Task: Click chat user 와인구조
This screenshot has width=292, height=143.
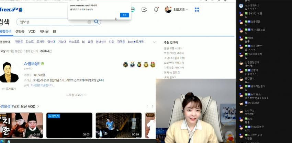Action: [249, 110]
